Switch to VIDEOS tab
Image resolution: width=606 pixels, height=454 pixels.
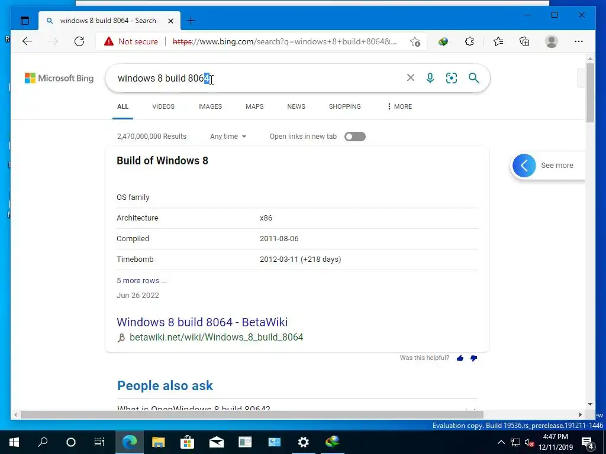pos(163,106)
